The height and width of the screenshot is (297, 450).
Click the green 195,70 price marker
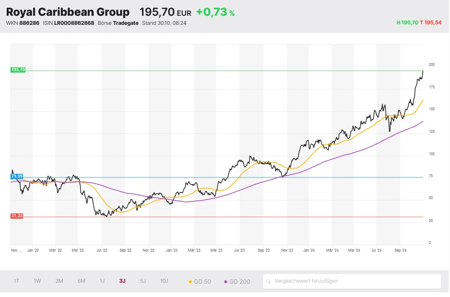(18, 70)
